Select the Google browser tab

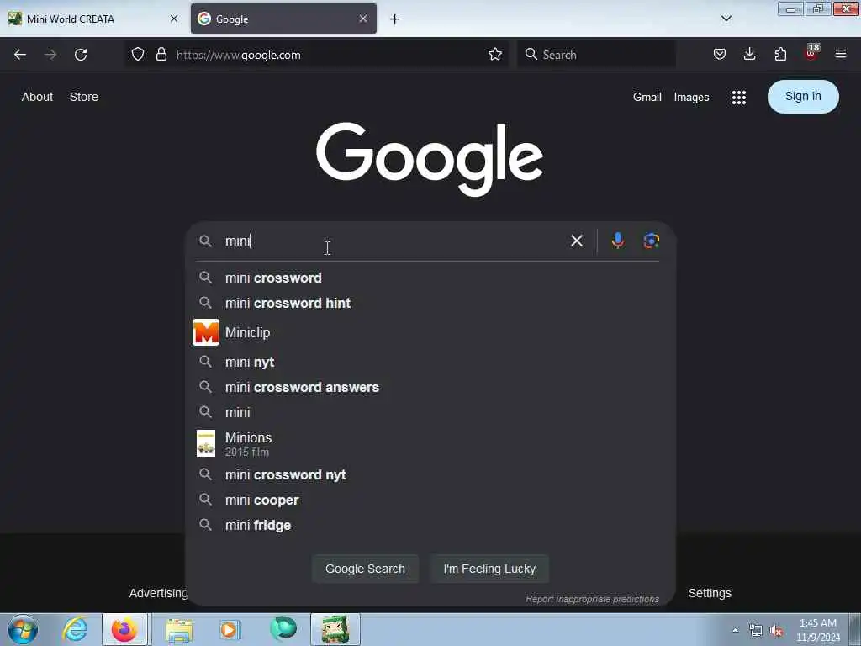pyautogui.click(x=283, y=19)
